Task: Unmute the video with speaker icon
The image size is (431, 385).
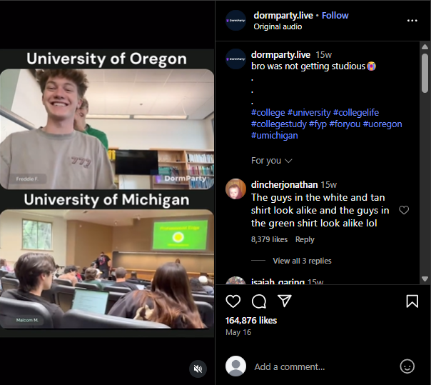Action: (198, 369)
